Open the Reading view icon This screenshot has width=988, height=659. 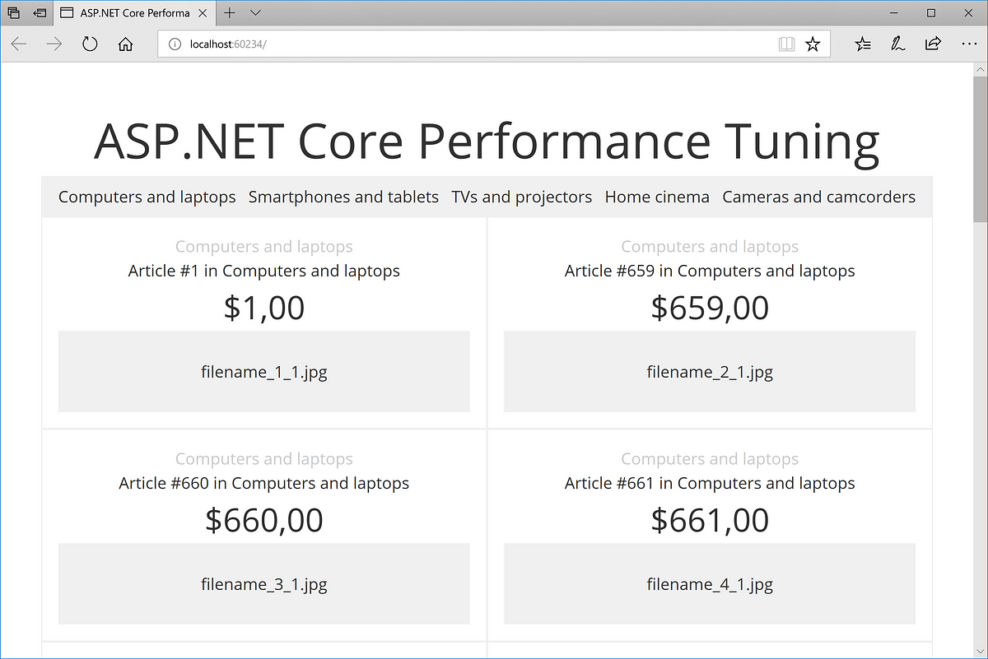tap(786, 44)
